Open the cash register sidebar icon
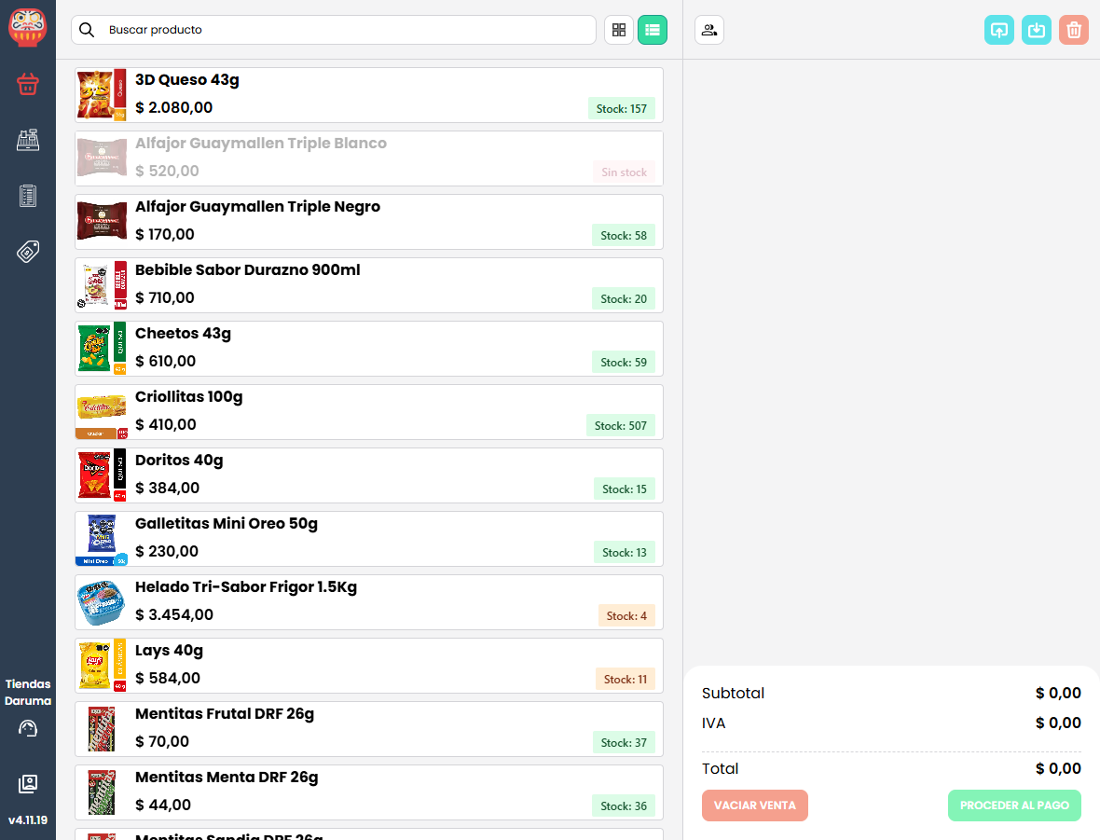The height and width of the screenshot is (840, 1100). click(27, 141)
